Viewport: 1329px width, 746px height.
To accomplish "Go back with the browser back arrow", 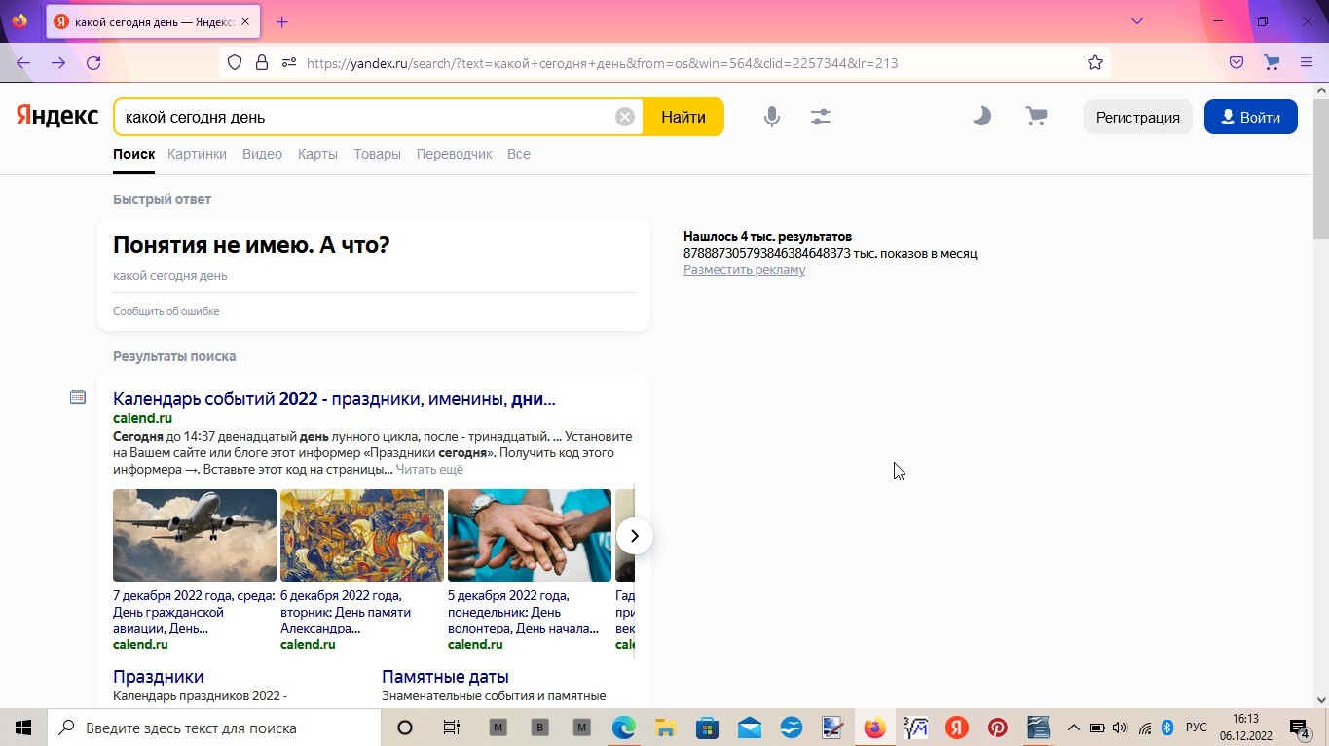I will (x=23, y=63).
